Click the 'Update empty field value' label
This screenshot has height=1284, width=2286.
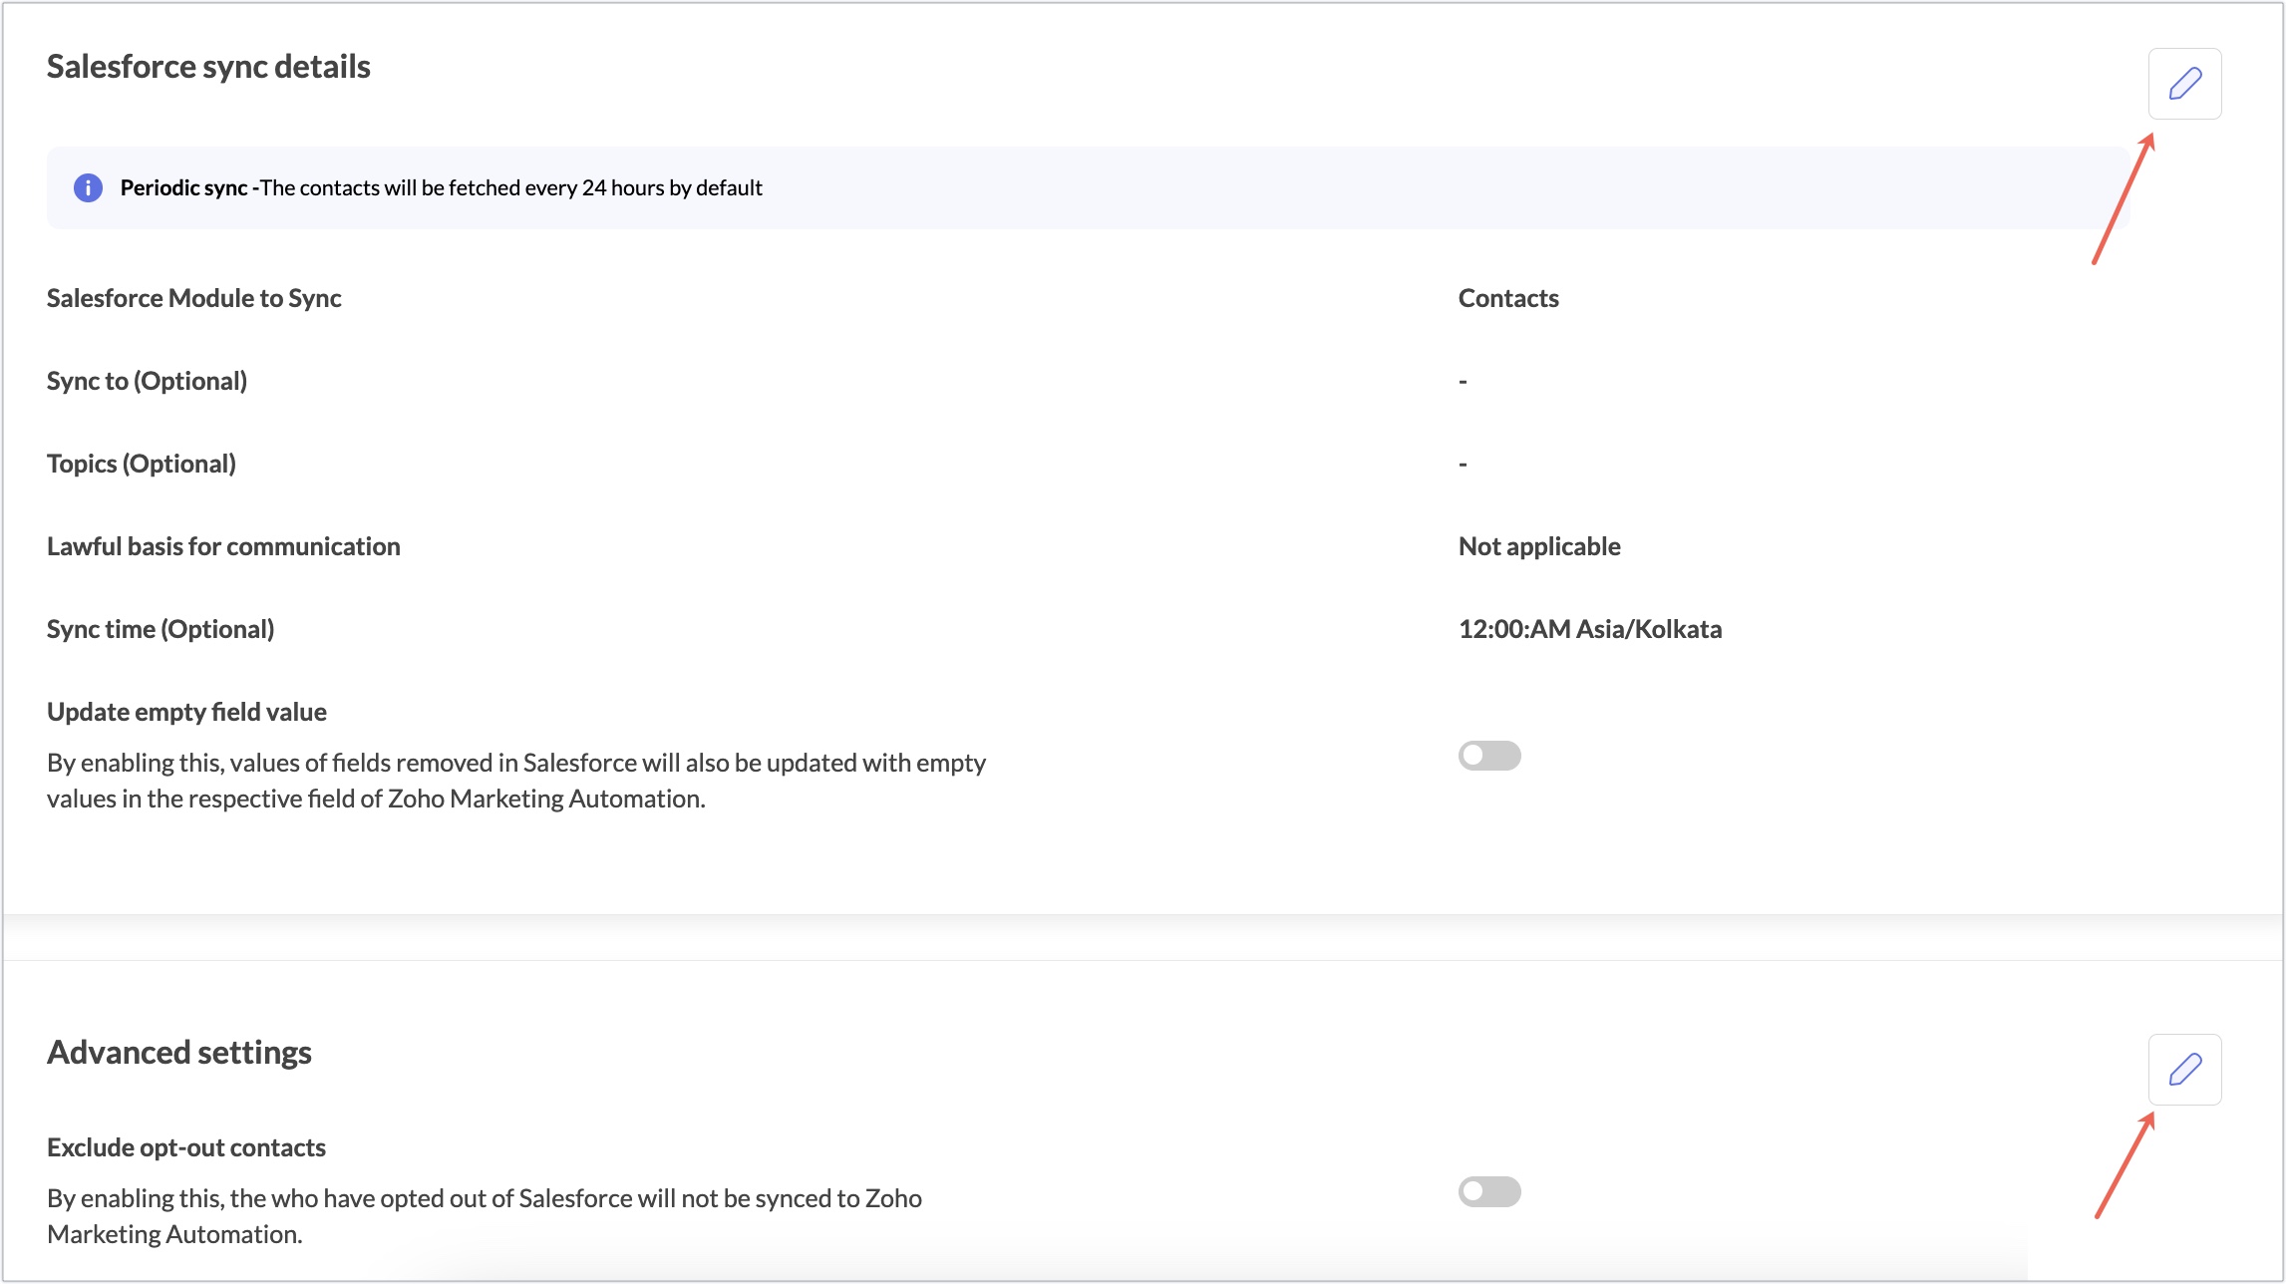[186, 712]
